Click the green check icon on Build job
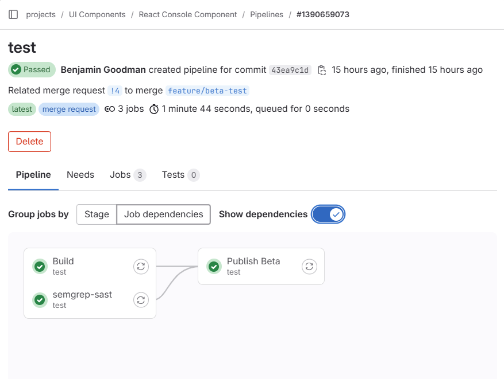This screenshot has width=504, height=379. [40, 267]
